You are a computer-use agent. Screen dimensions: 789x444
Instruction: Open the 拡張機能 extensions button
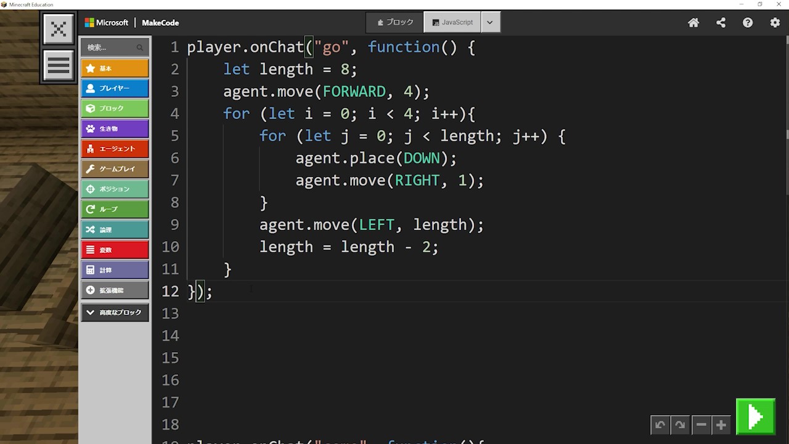[x=115, y=290]
